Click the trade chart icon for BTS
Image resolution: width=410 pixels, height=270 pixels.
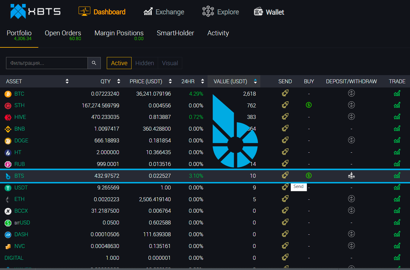[397, 175]
